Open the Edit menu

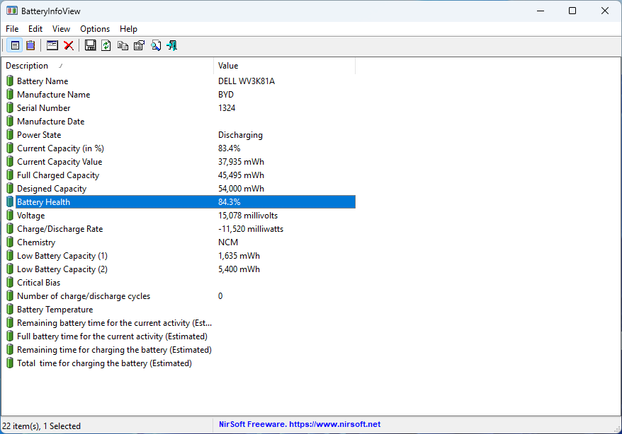[35, 29]
